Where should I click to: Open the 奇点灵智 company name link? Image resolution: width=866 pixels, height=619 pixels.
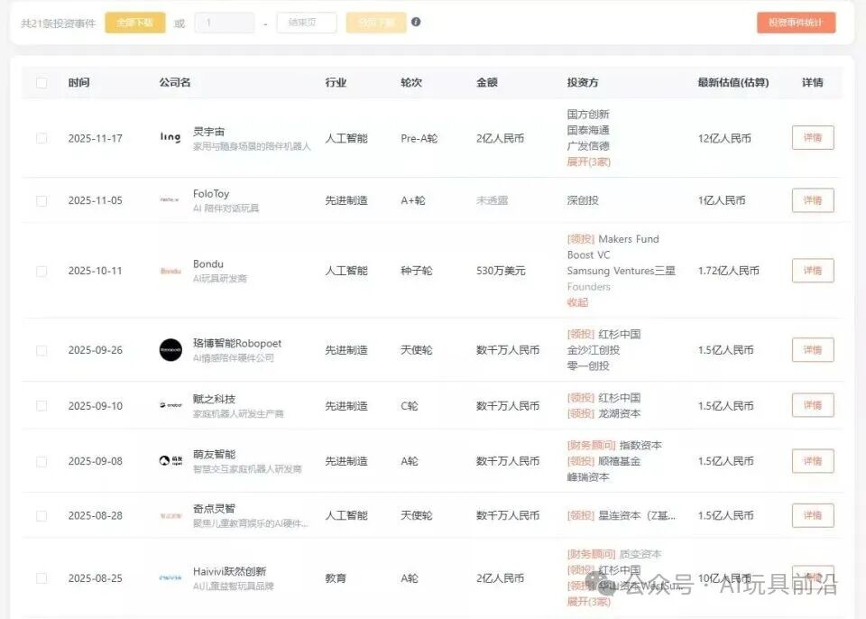215,509
